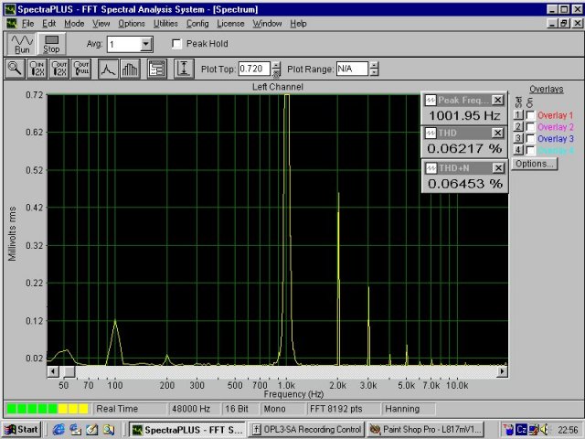The image size is (585, 439).
Task: Click the Plot Range input field
Action: tap(352, 70)
